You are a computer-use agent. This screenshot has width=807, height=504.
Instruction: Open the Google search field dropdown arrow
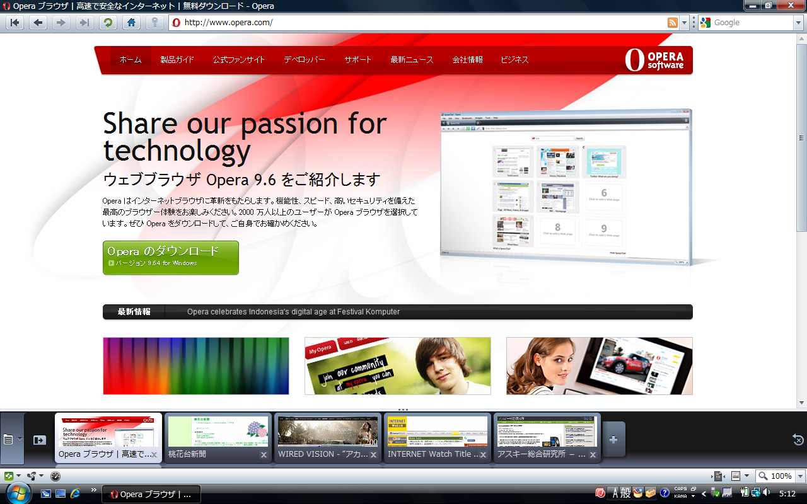798,23
